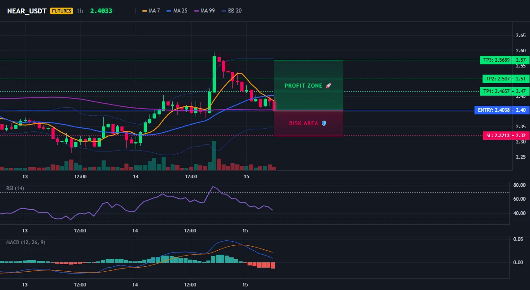Viewport: 530px width, 290px height.
Task: Click the ENTRY: 2.4038 price label
Action: coord(493,110)
